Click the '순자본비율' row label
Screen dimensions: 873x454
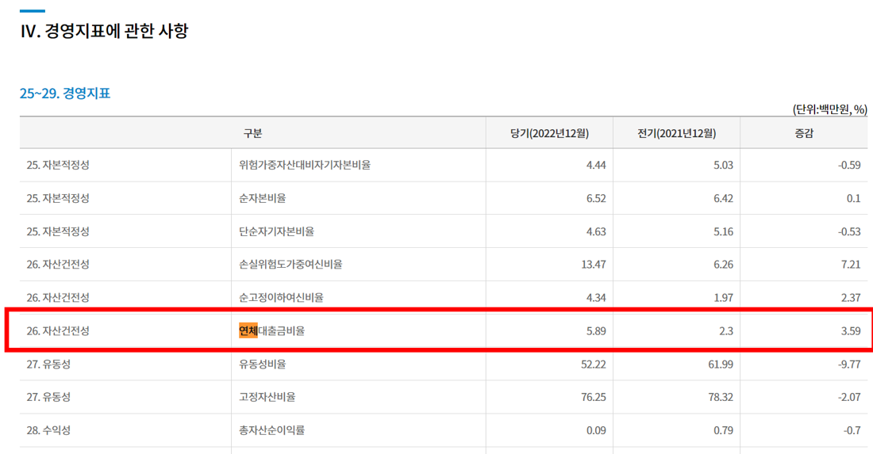pyautogui.click(x=262, y=198)
